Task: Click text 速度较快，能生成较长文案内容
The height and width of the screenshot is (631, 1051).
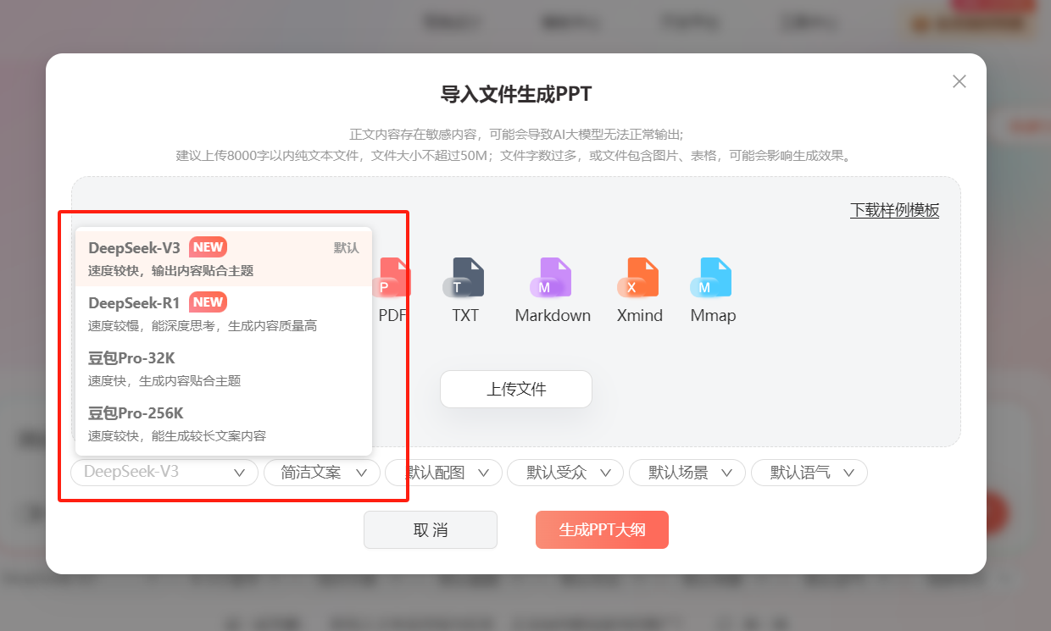Action: (x=177, y=436)
